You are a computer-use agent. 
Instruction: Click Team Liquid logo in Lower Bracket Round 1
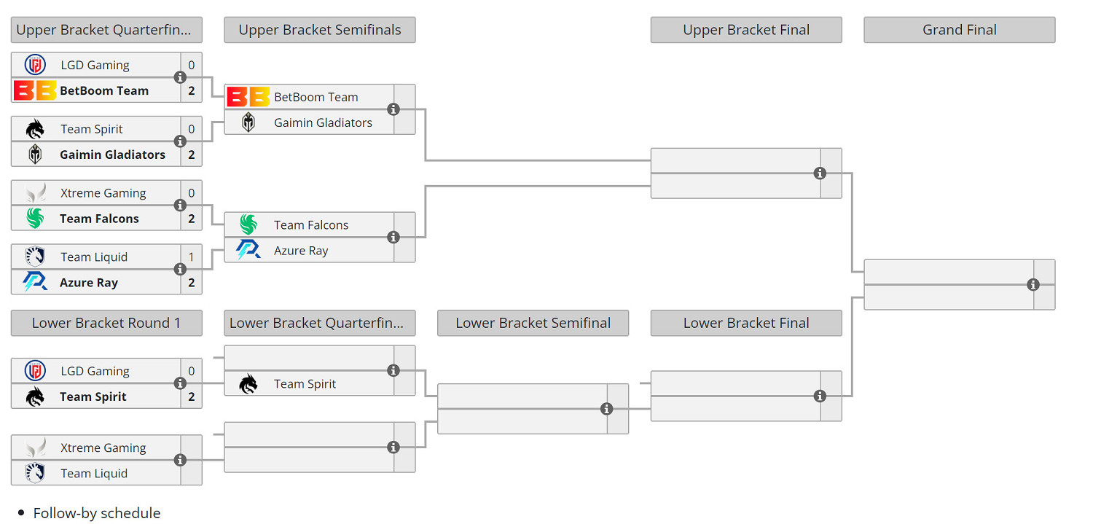34,474
